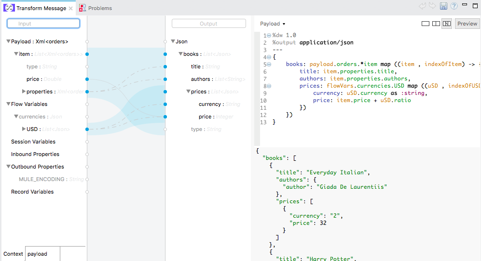The height and width of the screenshot is (261, 481).
Task: Toggle the connector dot next to price input
Action: (x=87, y=79)
